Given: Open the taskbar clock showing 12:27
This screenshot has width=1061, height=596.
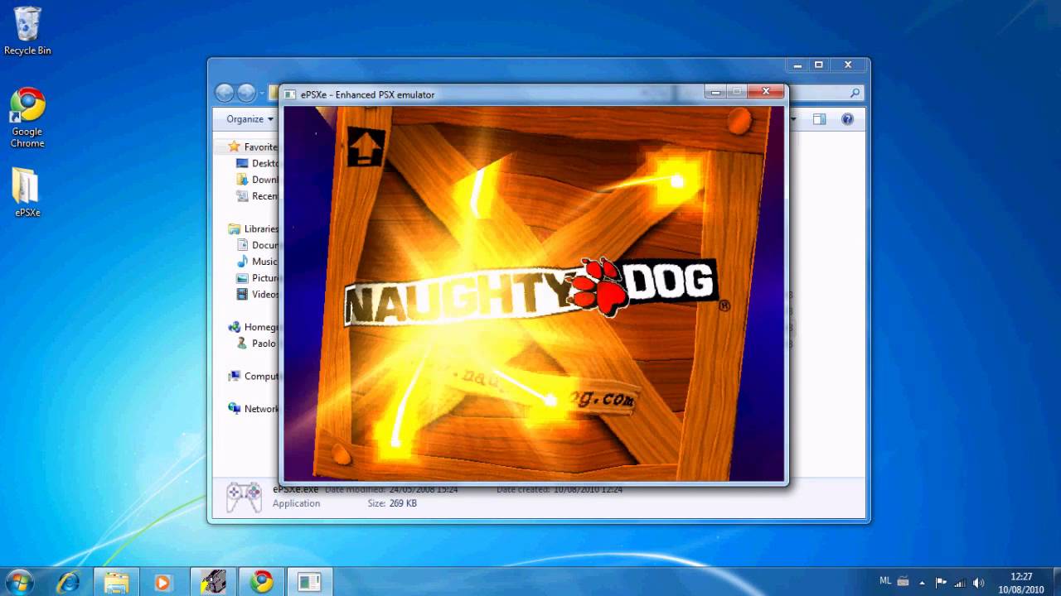Looking at the screenshot, I should tap(1021, 583).
